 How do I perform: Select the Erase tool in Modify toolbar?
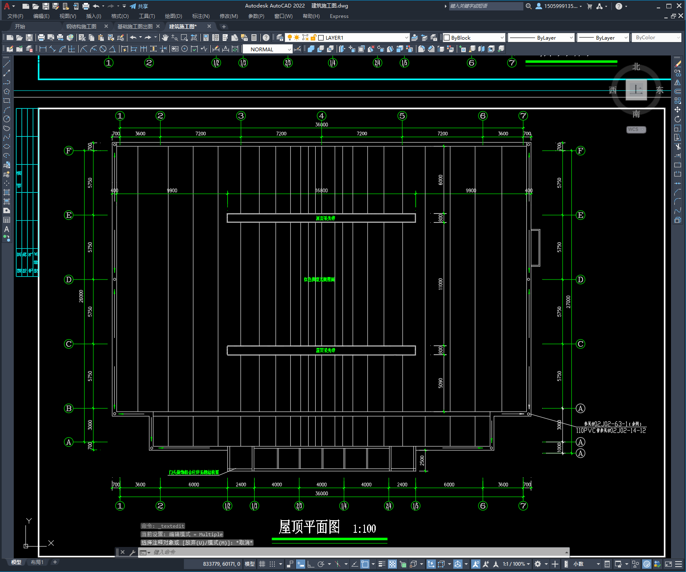tap(678, 64)
